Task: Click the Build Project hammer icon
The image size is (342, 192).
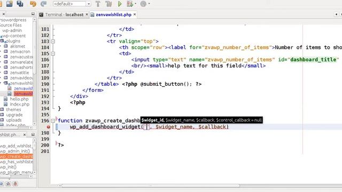Action: [98, 4]
